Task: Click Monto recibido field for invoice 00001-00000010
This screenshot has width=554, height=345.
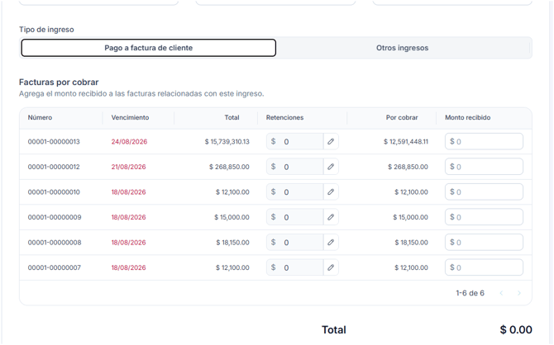Action: point(484,192)
